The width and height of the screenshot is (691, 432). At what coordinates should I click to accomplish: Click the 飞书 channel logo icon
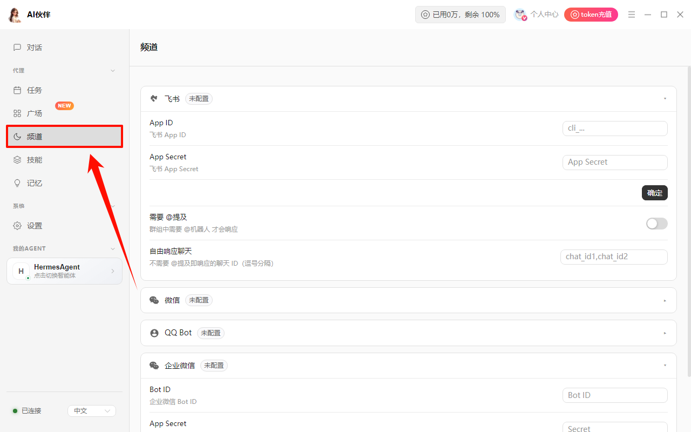point(154,99)
